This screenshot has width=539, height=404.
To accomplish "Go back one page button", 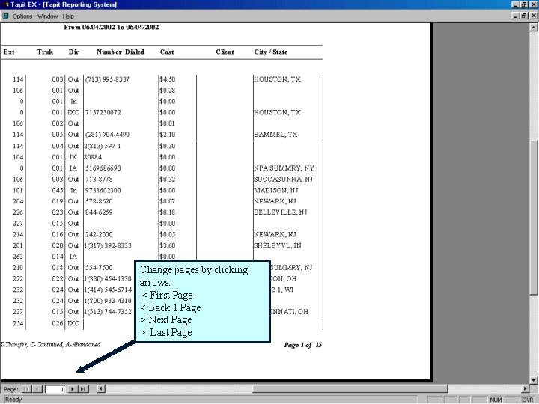I will click(37, 389).
